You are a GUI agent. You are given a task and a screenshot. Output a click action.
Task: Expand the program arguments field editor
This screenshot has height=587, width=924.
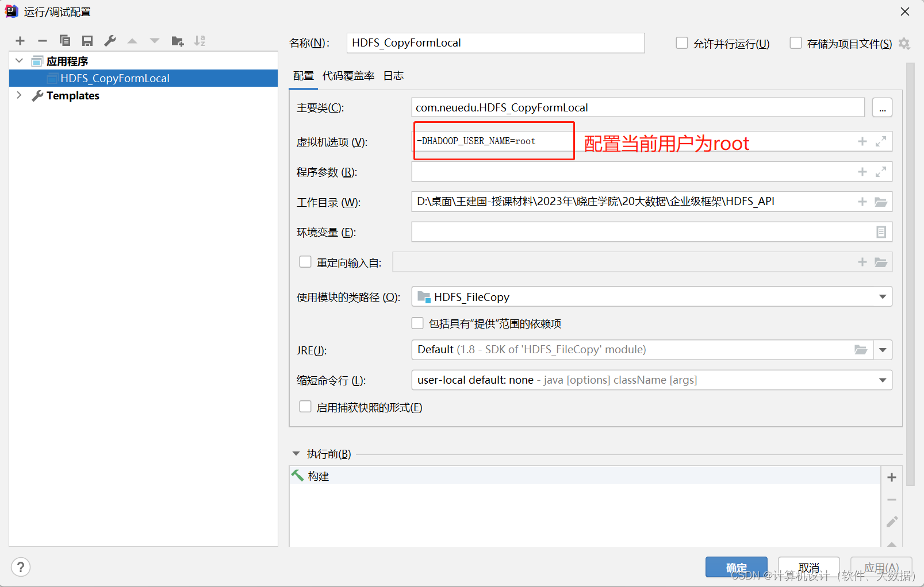point(881,172)
